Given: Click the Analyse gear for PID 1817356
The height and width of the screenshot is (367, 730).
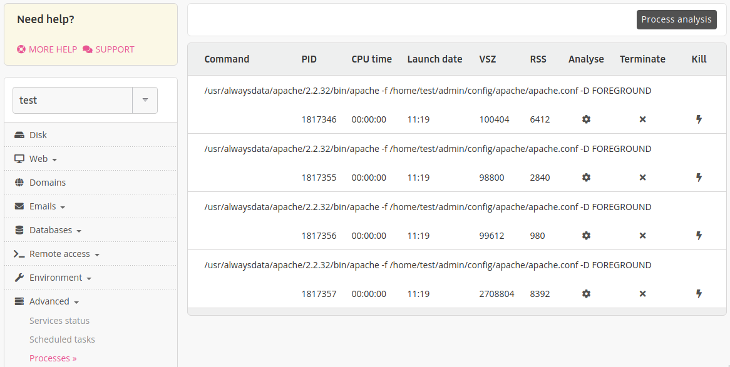Looking at the screenshot, I should [586, 236].
